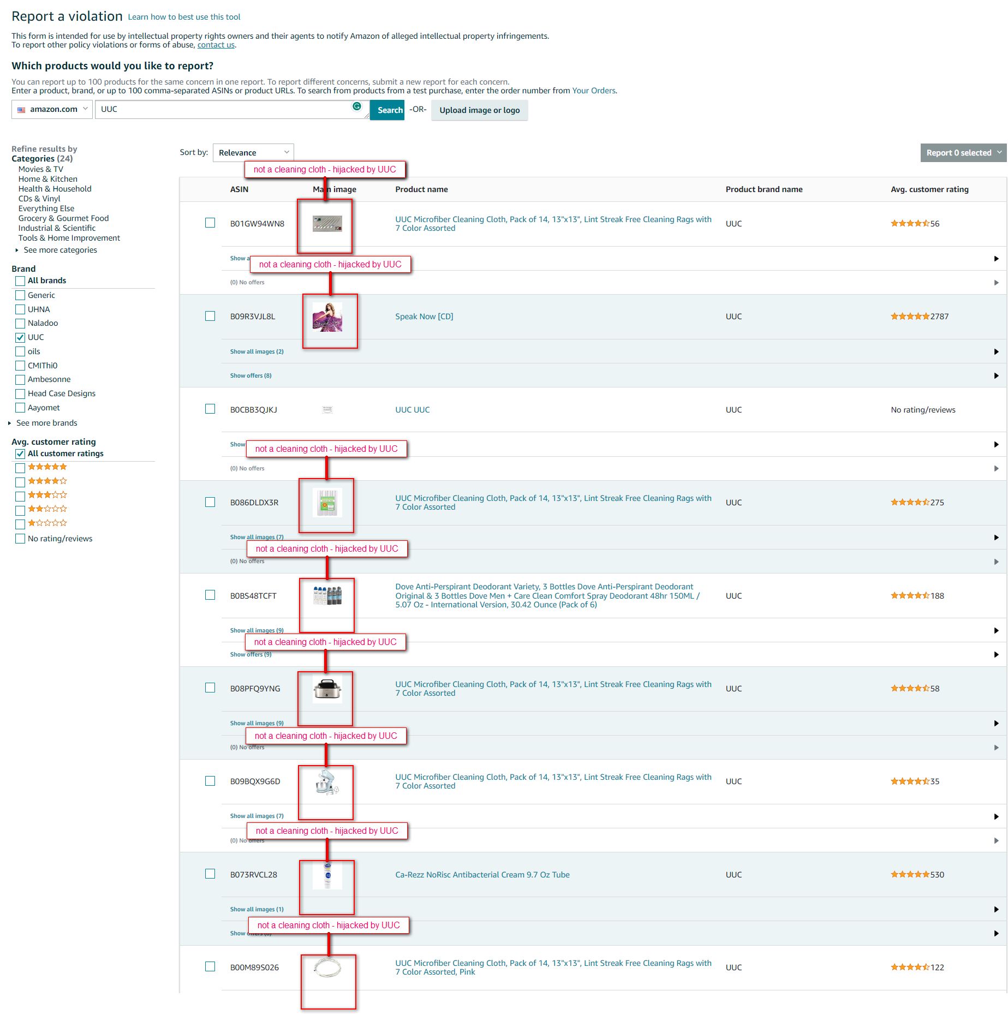Click Show all images (2) link
1008x1015 pixels.
click(x=257, y=352)
